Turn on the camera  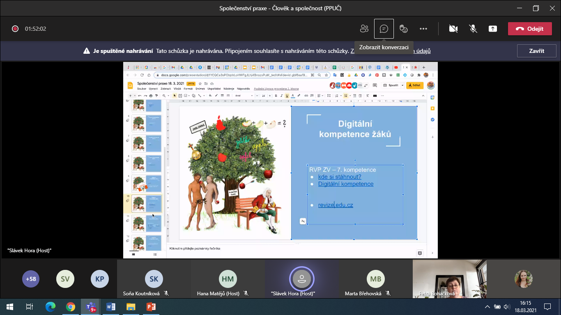pyautogui.click(x=453, y=29)
